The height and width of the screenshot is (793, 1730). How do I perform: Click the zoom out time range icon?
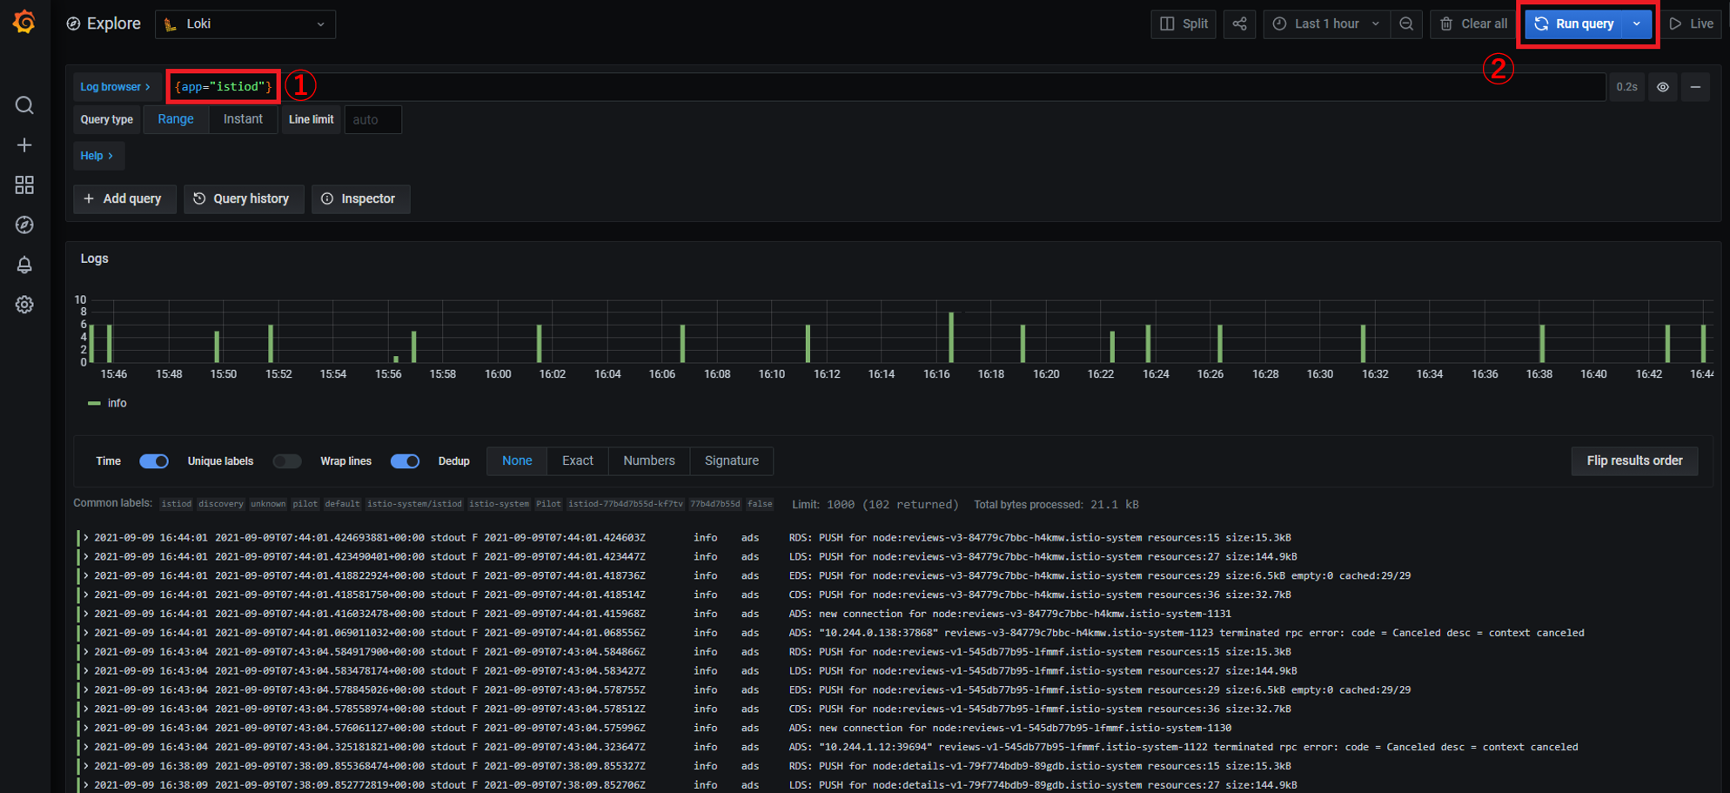click(x=1406, y=24)
